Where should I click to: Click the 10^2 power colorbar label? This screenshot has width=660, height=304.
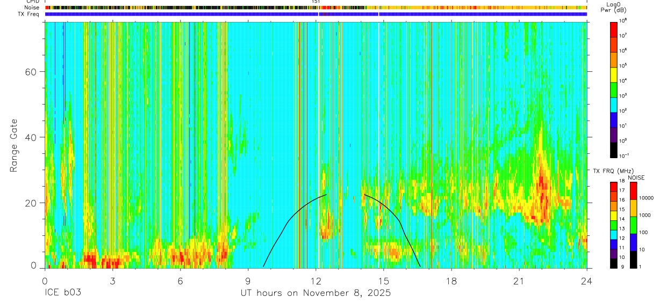click(623, 110)
